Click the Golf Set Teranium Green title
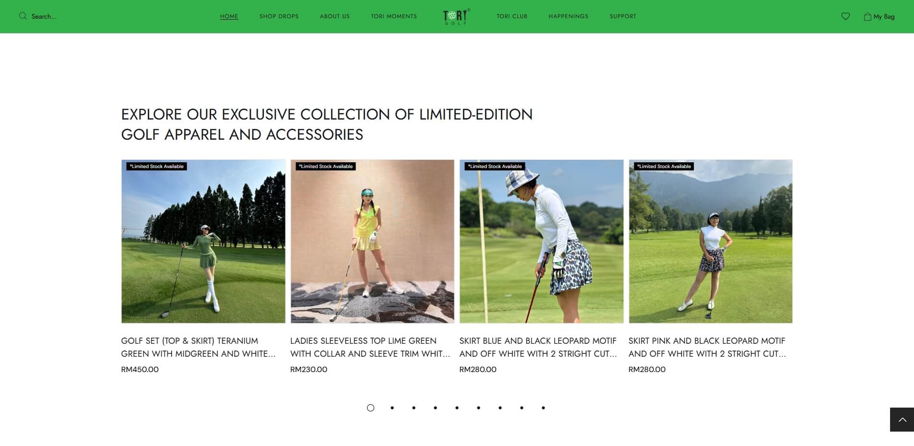 coord(198,347)
